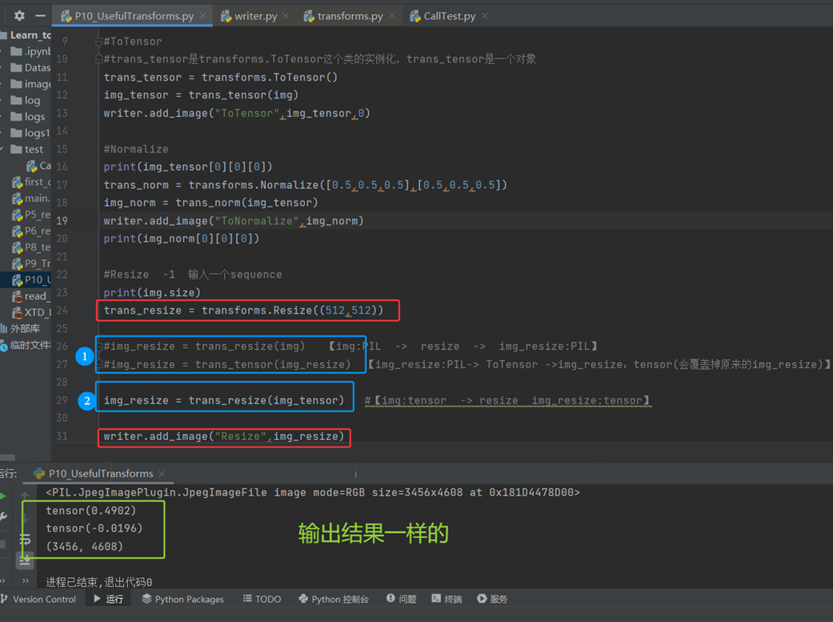The height and width of the screenshot is (622, 833).
Task: Close the P10_UsefulTransforms run tab
Action: tap(162, 473)
